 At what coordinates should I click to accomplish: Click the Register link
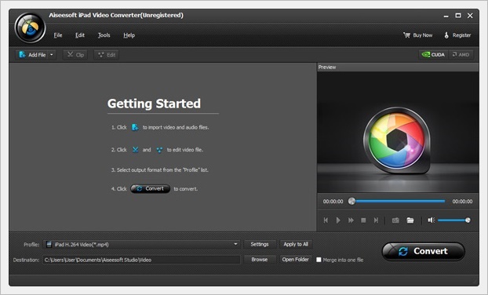pyautogui.click(x=457, y=35)
